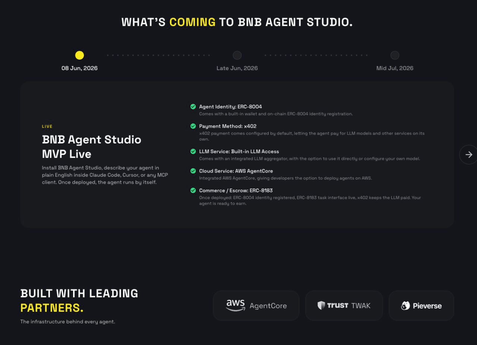Click green check beside Payment Method: x402
The height and width of the screenshot is (345, 477).
(x=193, y=126)
